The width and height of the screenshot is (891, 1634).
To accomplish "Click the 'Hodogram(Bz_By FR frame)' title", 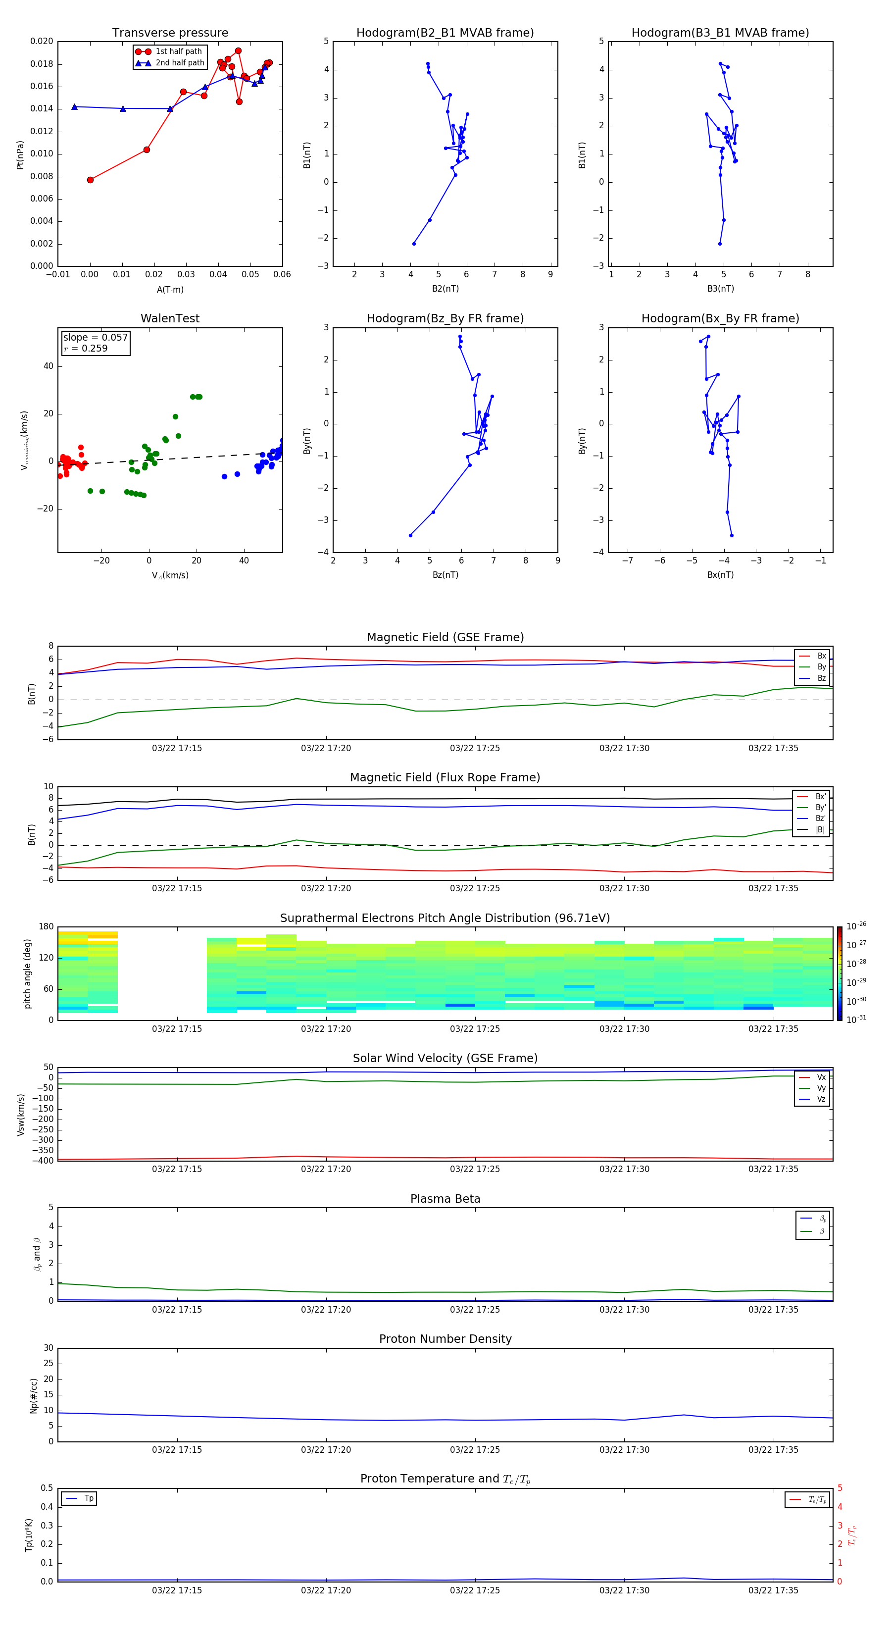I will (x=445, y=318).
